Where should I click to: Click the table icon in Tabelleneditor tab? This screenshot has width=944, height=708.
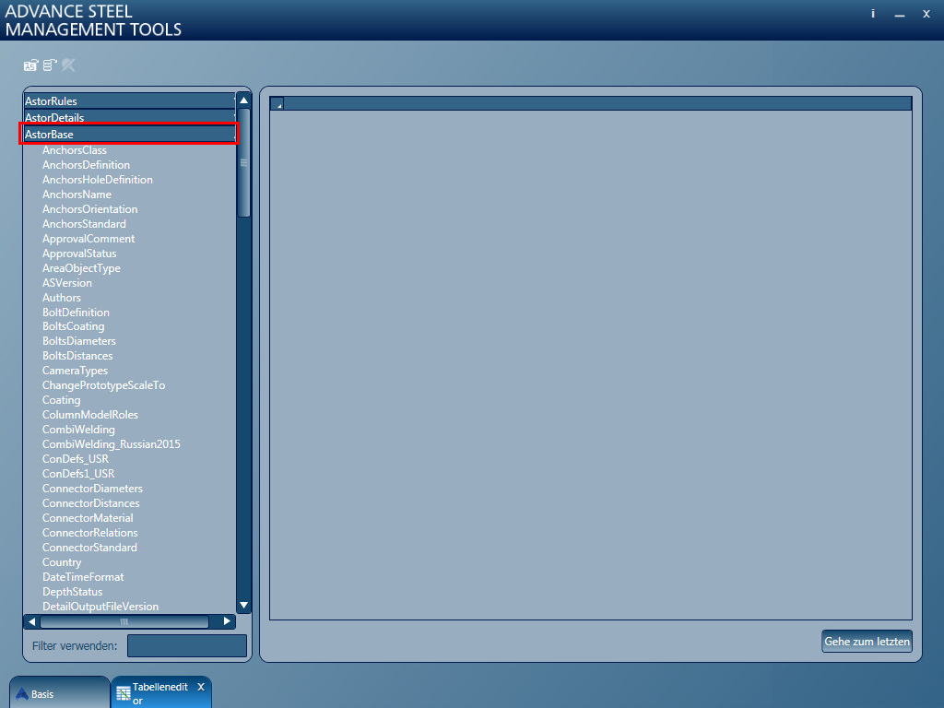pyautogui.click(x=123, y=693)
